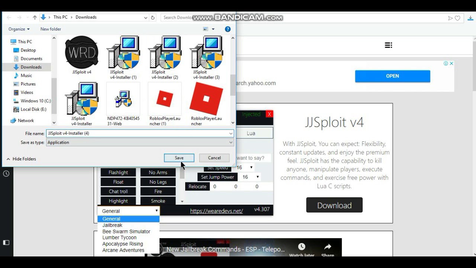Click the back arrow in the save dialog
476x268 pixels.
(x=9, y=17)
